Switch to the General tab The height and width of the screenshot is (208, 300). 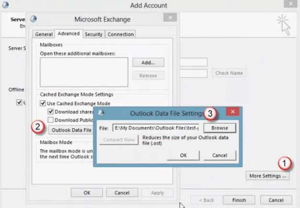tap(44, 34)
